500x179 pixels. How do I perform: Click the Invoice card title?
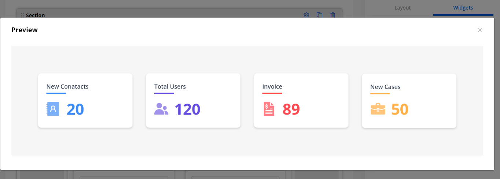(x=272, y=87)
